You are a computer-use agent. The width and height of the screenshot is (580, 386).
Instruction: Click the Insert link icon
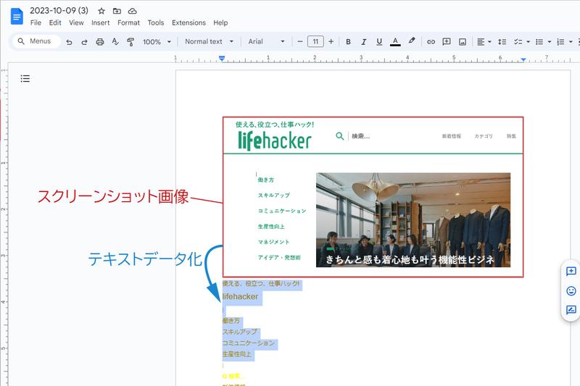pyautogui.click(x=431, y=42)
